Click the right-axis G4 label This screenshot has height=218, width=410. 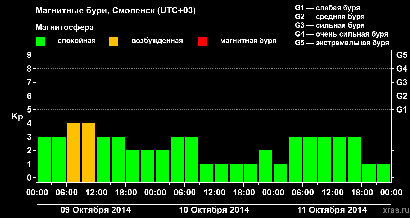coord(402,69)
